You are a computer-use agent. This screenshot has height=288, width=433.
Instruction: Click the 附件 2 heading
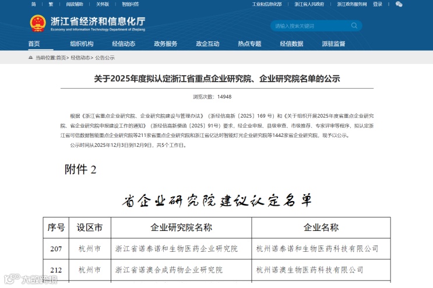click(x=80, y=169)
